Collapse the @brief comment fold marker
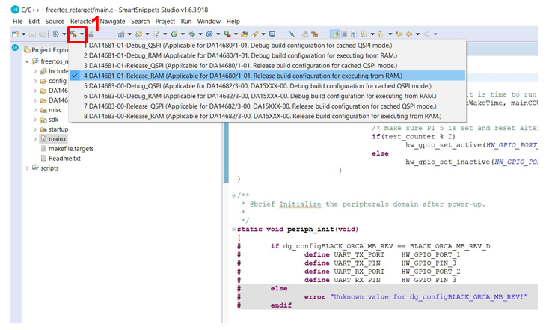The width and height of the screenshot is (552, 330). 234,195
